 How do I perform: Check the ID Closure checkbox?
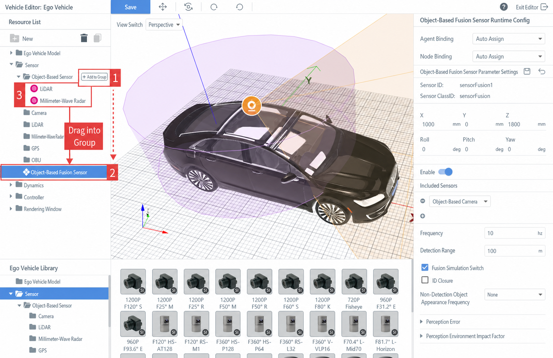[x=425, y=280]
